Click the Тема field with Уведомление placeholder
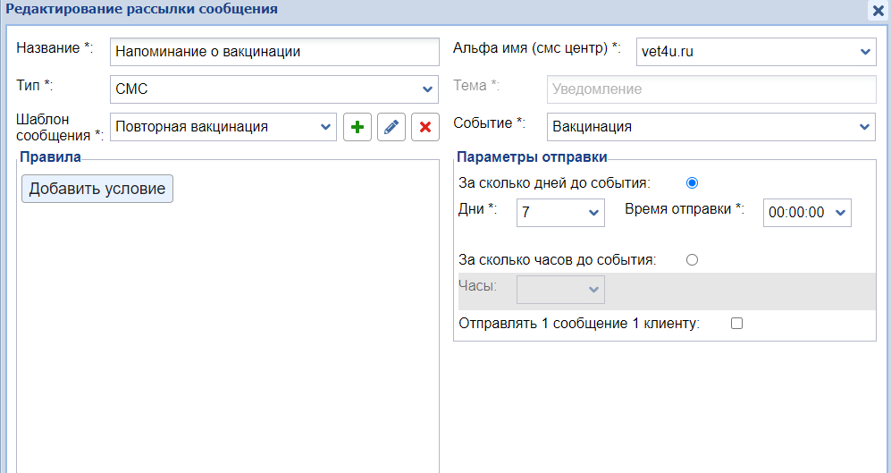Screen dimensions: 891x473 point(711,89)
